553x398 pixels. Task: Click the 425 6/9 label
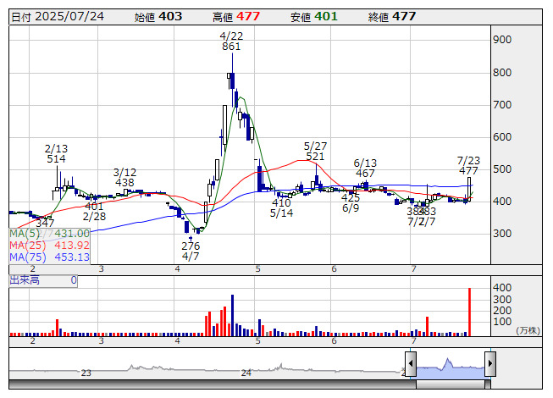click(x=351, y=202)
